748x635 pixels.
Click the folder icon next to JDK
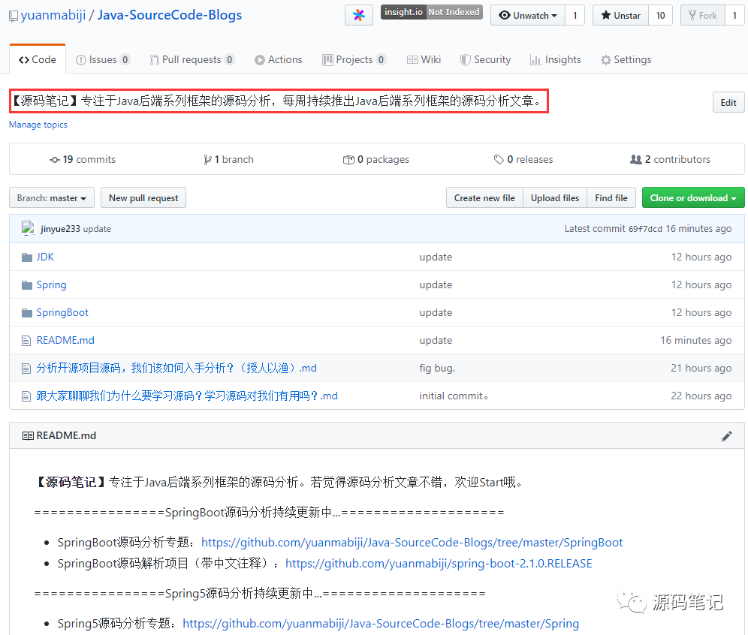click(26, 256)
